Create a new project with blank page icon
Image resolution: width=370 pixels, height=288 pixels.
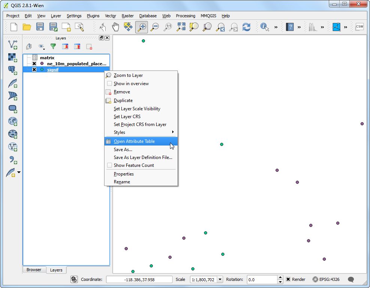[x=14, y=27]
